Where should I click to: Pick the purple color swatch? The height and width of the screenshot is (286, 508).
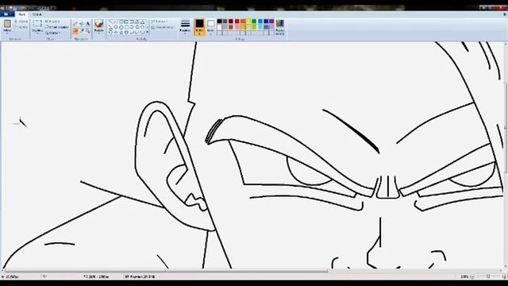271,21
